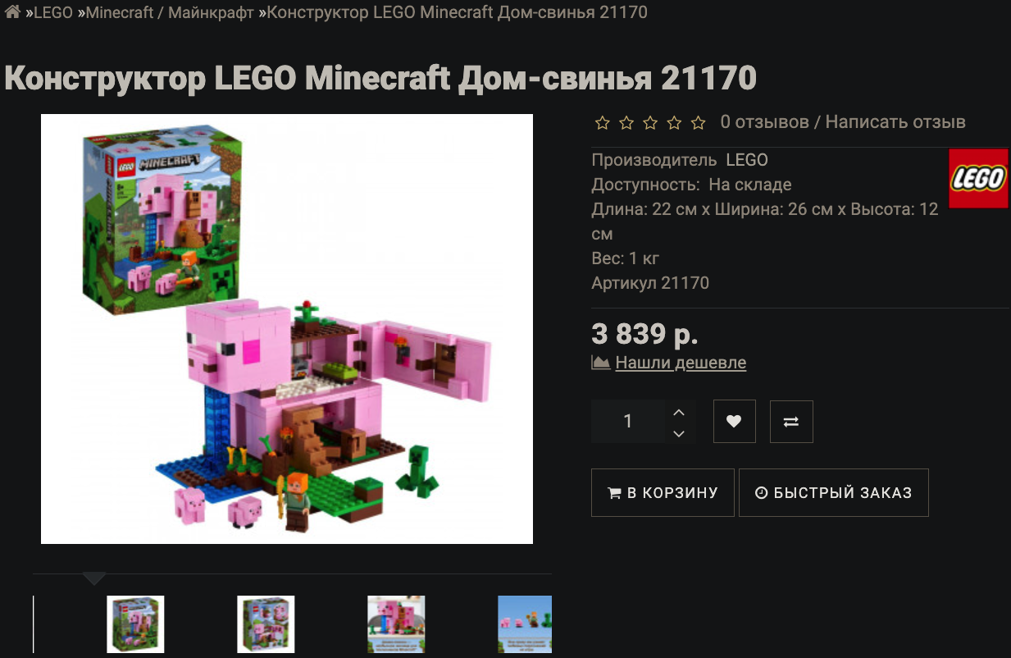
Task: Rate product with the first star
Action: click(603, 123)
